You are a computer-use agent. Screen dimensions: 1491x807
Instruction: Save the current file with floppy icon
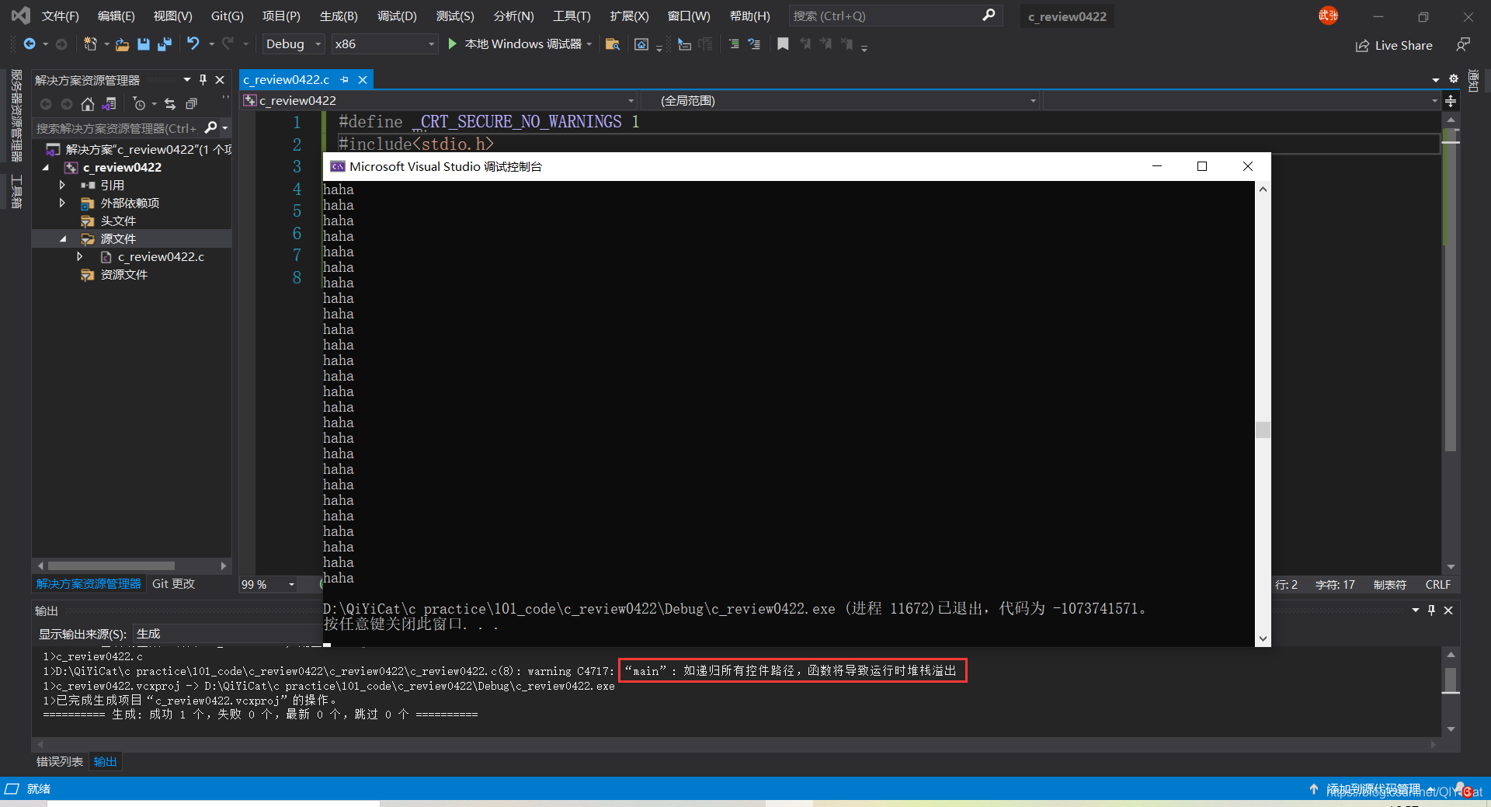tap(144, 44)
